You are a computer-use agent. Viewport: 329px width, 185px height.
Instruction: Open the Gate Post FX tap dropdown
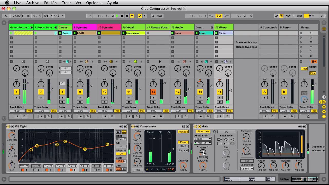pos(203,143)
